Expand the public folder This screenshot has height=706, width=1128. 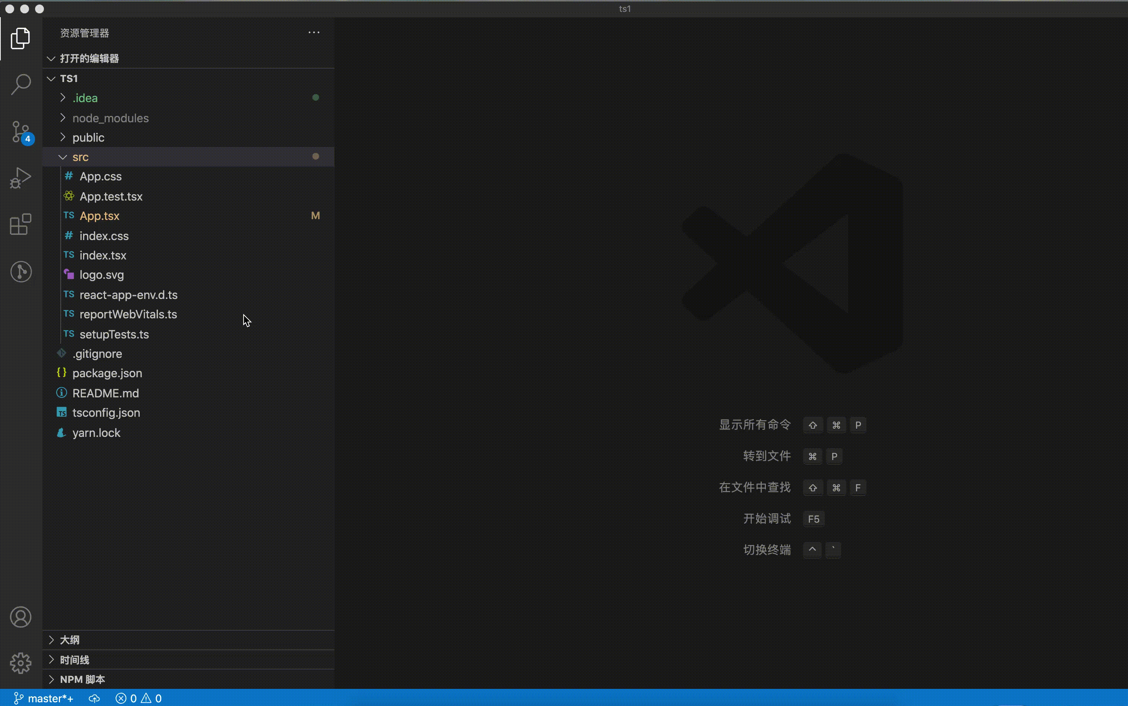click(88, 138)
